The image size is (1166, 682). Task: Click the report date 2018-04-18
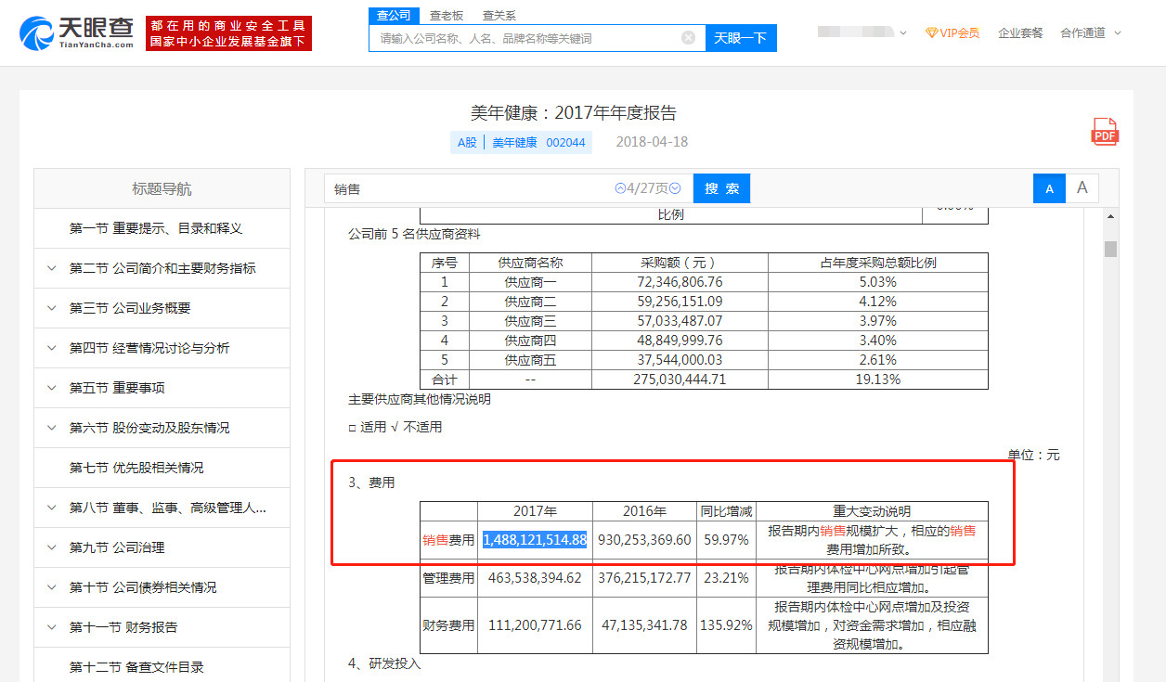click(652, 142)
